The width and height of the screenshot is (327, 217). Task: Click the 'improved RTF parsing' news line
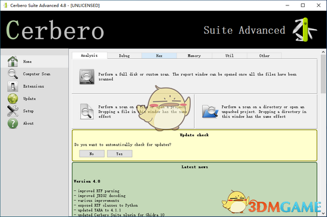[97, 191]
